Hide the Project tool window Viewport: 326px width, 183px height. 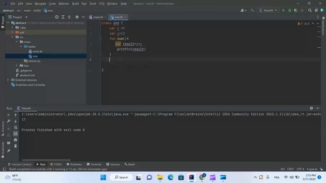(83, 17)
